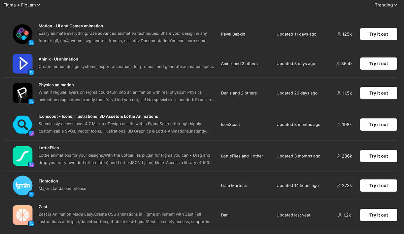Select the Iconscout magnifier logo
Viewport: 404px width, 234px height.
pos(23,125)
